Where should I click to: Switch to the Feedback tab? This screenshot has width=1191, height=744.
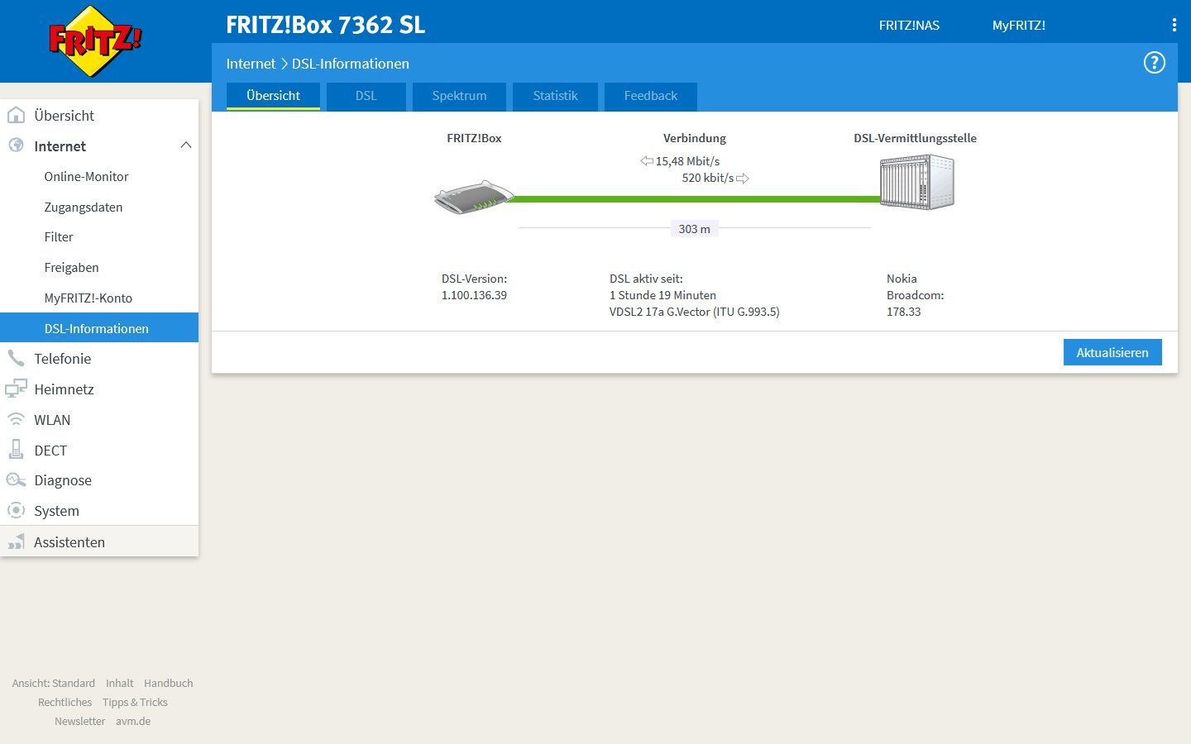[x=650, y=96]
